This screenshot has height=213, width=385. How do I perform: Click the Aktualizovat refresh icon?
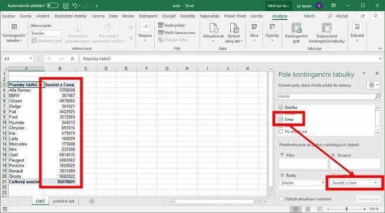point(213,28)
